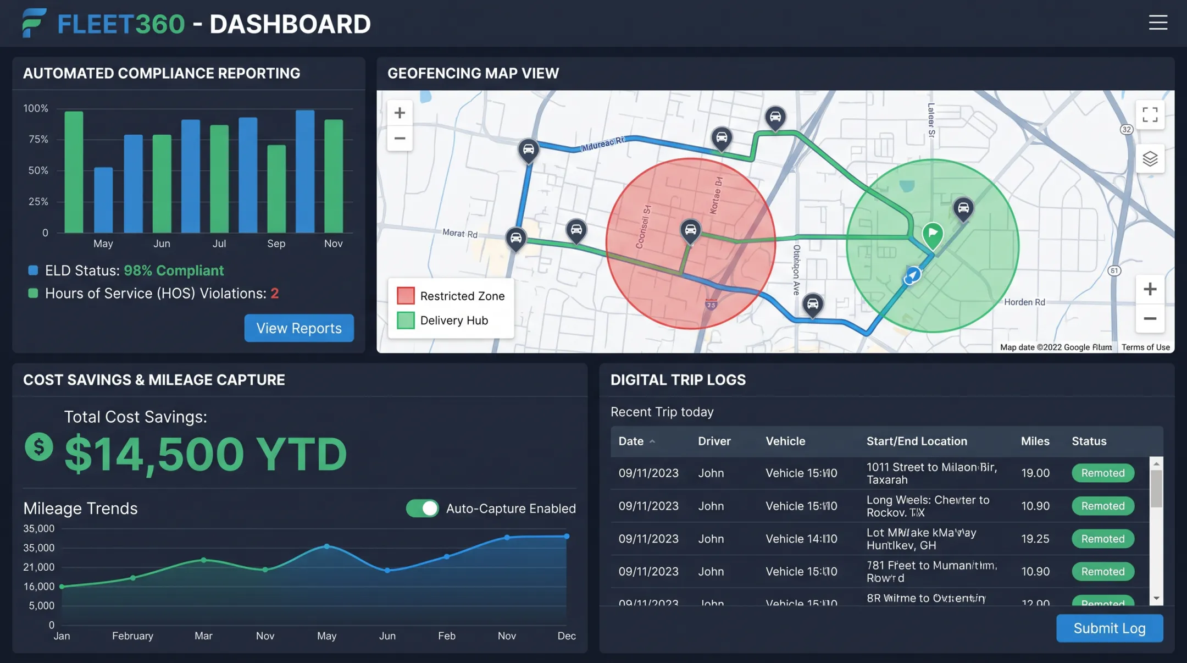
Task: Select vehicle marker inside the delivery hub
Action: pos(963,209)
